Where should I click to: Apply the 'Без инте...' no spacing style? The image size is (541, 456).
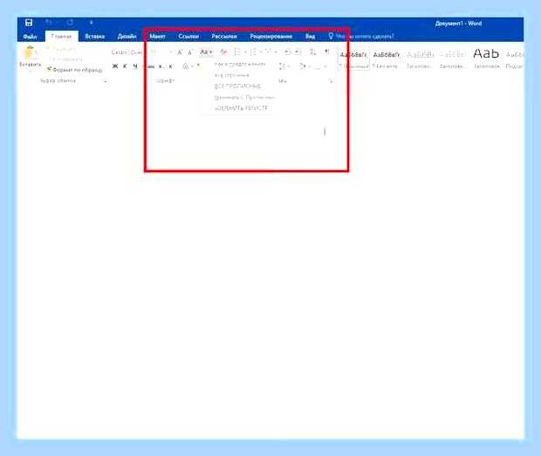pos(386,59)
